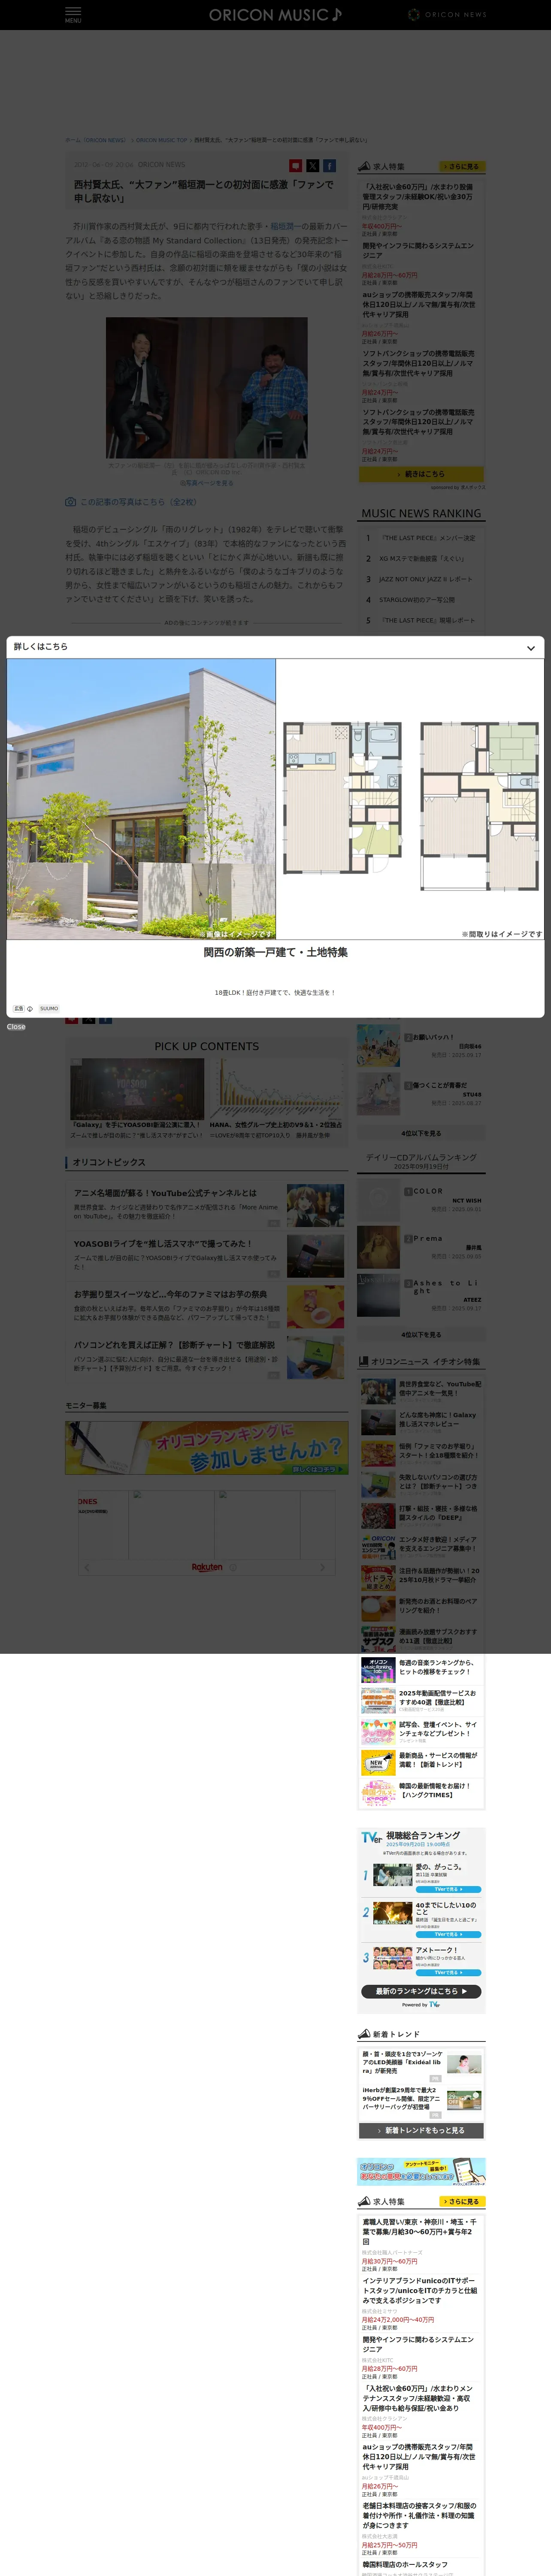
Task: Click the top 求人特集 さらに見る button
Action: [462, 166]
